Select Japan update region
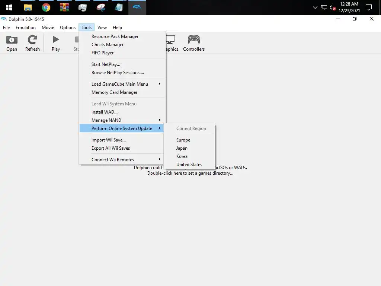Image resolution: width=381 pixels, height=286 pixels. [189, 148]
